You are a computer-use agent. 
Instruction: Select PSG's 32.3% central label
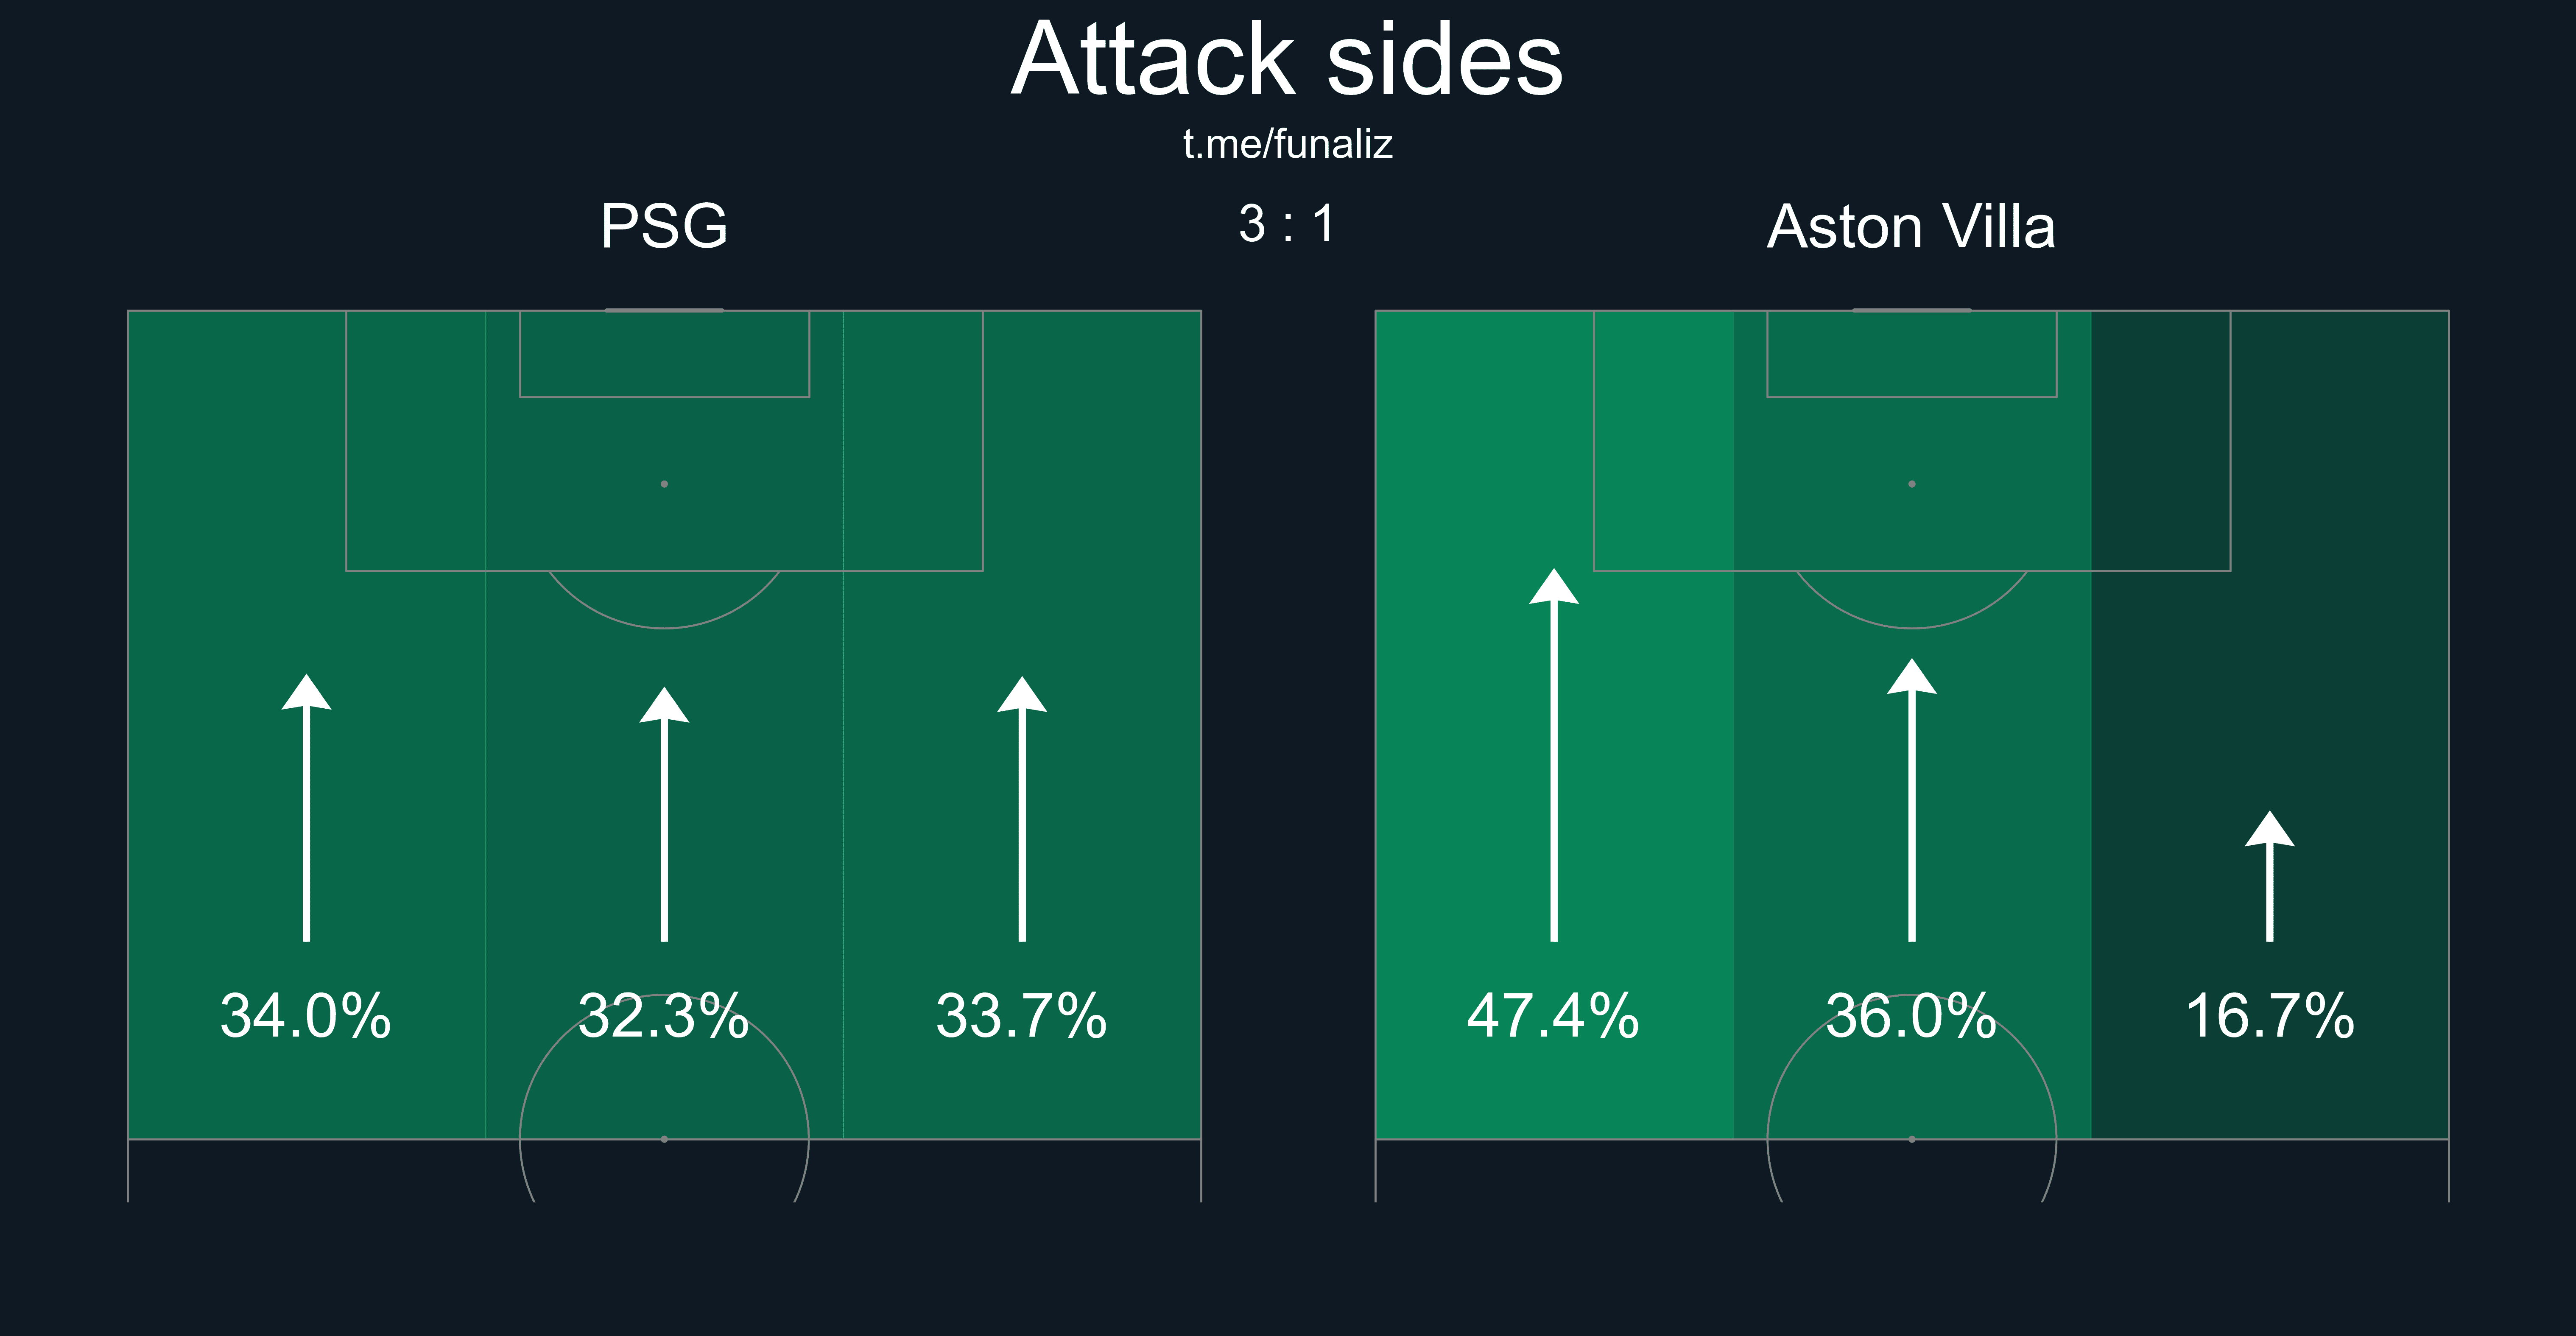point(664,1016)
